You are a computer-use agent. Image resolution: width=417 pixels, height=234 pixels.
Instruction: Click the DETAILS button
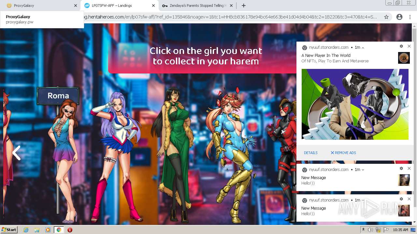coord(311,153)
